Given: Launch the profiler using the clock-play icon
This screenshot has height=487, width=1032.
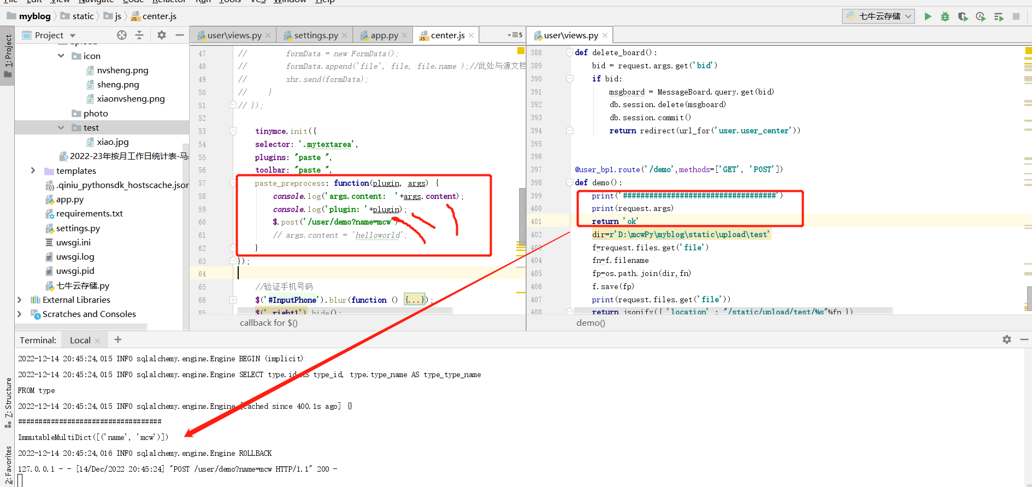Looking at the screenshot, I should click(981, 16).
